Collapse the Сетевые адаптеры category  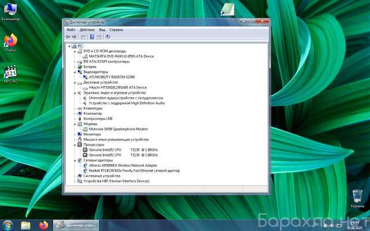point(75,161)
